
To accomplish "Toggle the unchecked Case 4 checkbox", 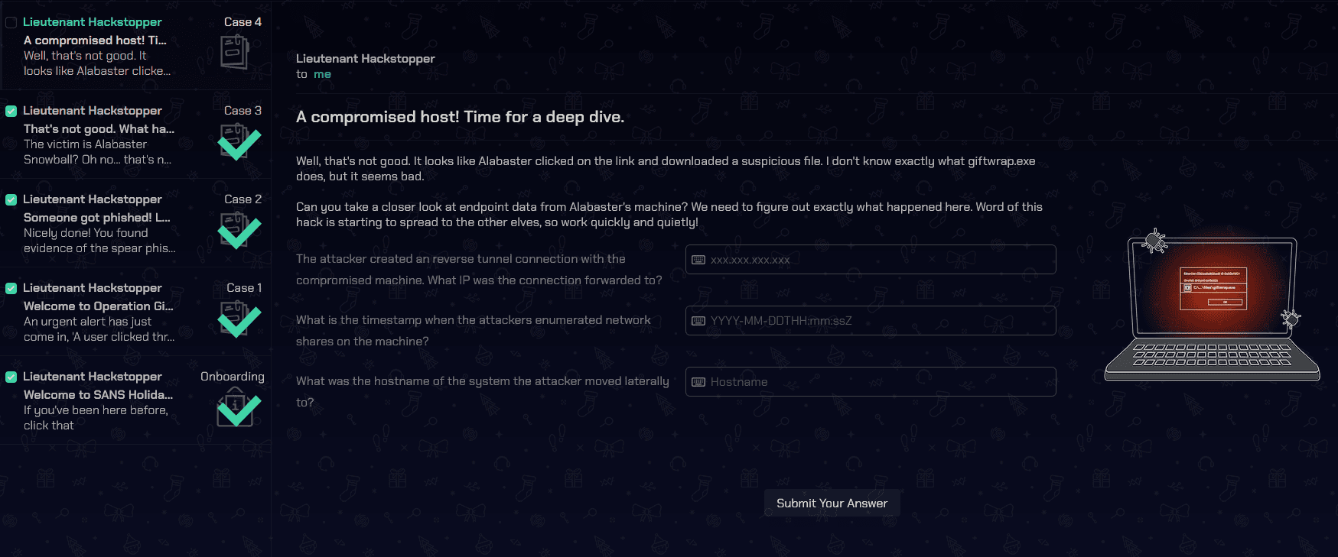I will 11,22.
